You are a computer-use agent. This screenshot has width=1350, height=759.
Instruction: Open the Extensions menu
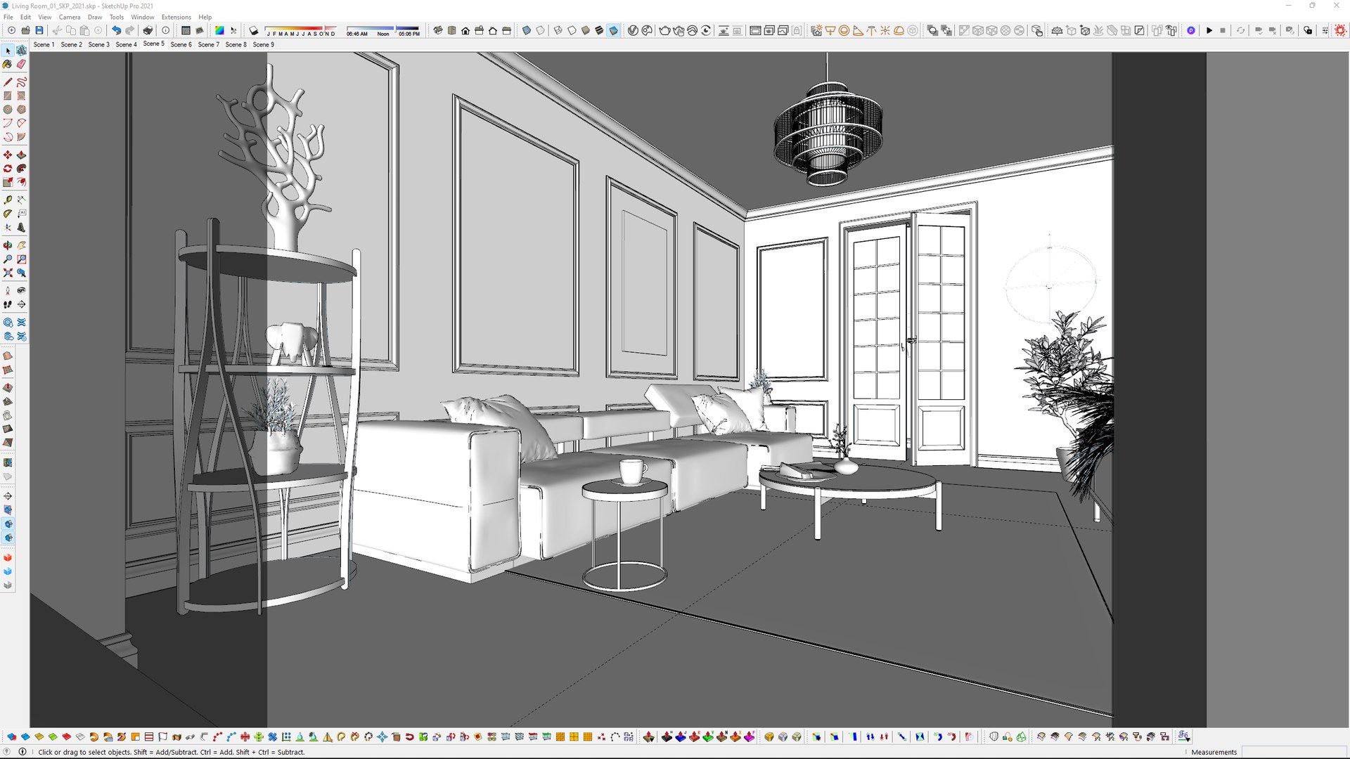176,17
